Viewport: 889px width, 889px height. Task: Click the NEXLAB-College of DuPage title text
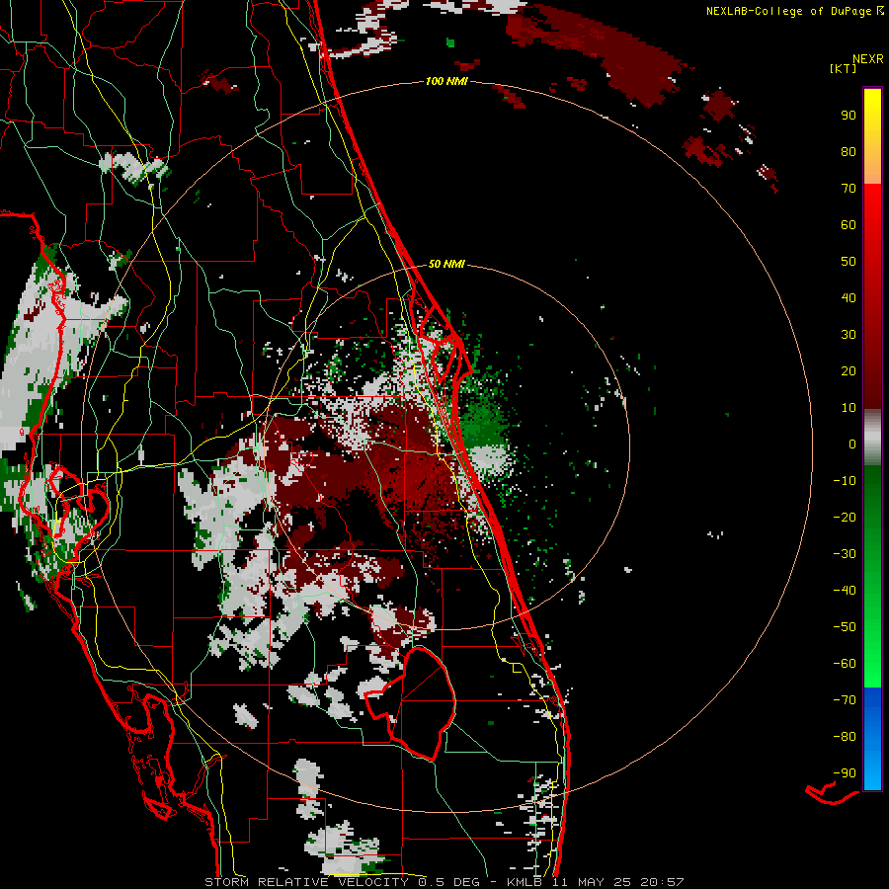794,11
